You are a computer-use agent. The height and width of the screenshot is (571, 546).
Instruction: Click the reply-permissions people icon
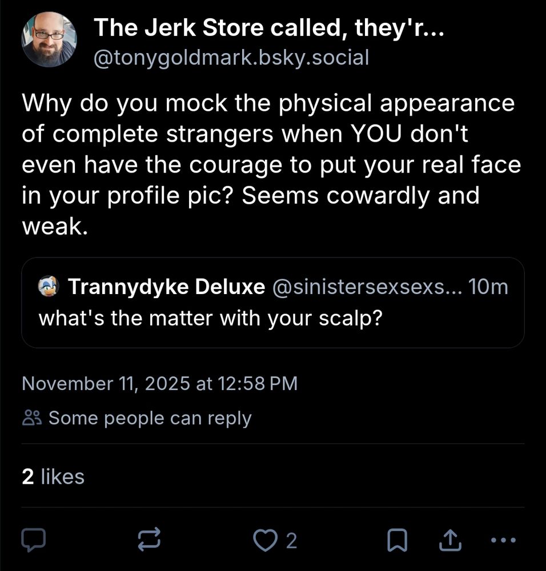(32, 417)
